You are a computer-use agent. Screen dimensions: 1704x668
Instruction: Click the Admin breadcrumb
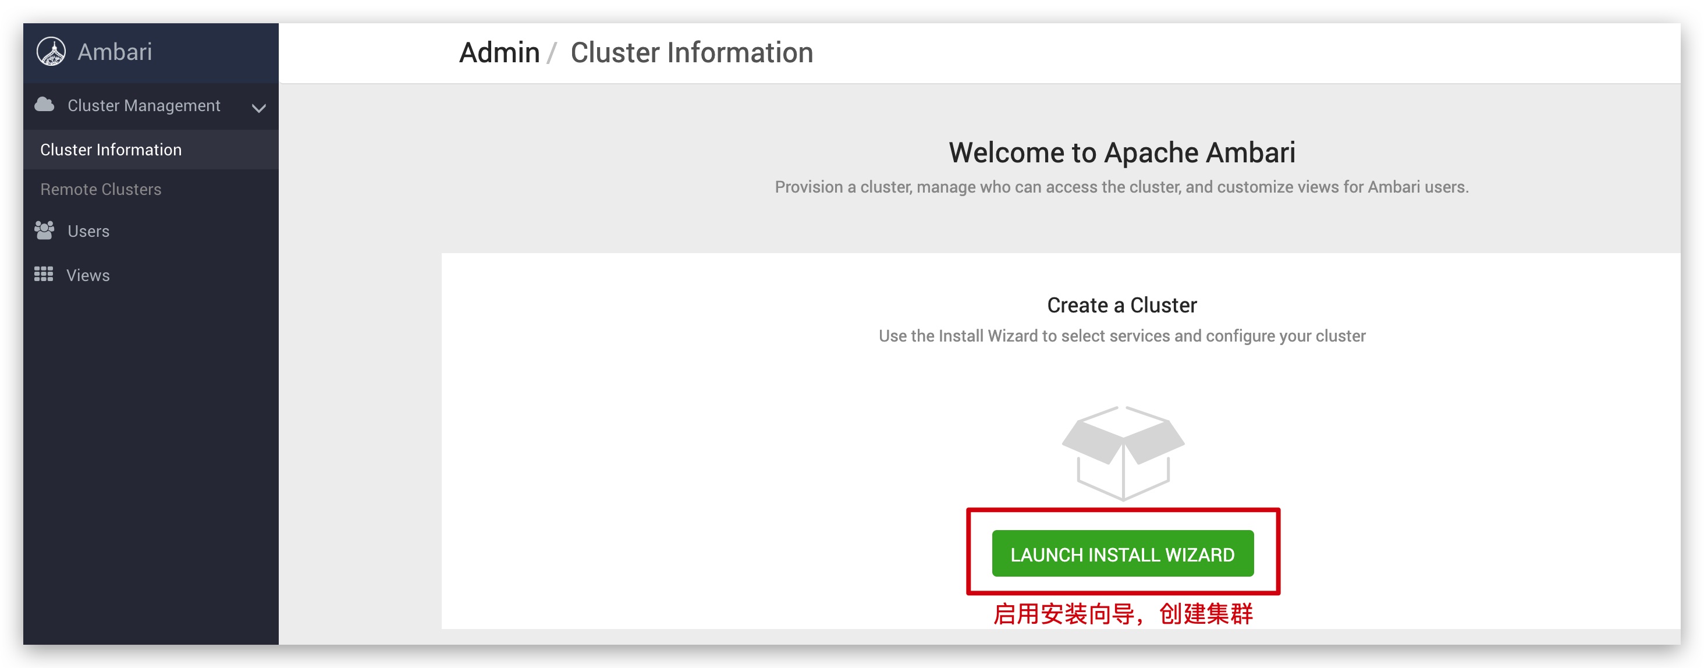499,52
